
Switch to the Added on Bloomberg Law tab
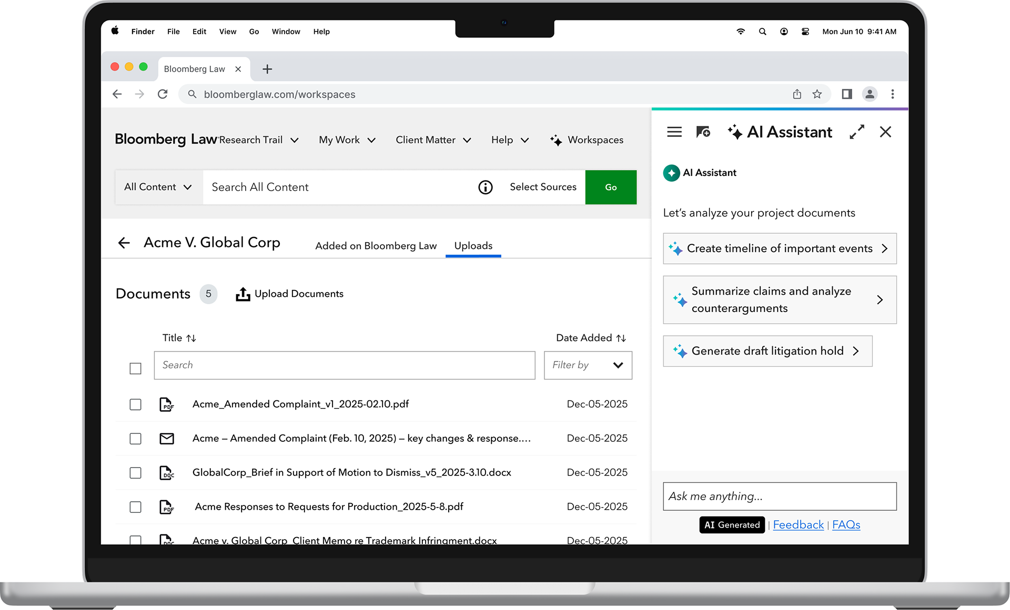click(x=376, y=245)
